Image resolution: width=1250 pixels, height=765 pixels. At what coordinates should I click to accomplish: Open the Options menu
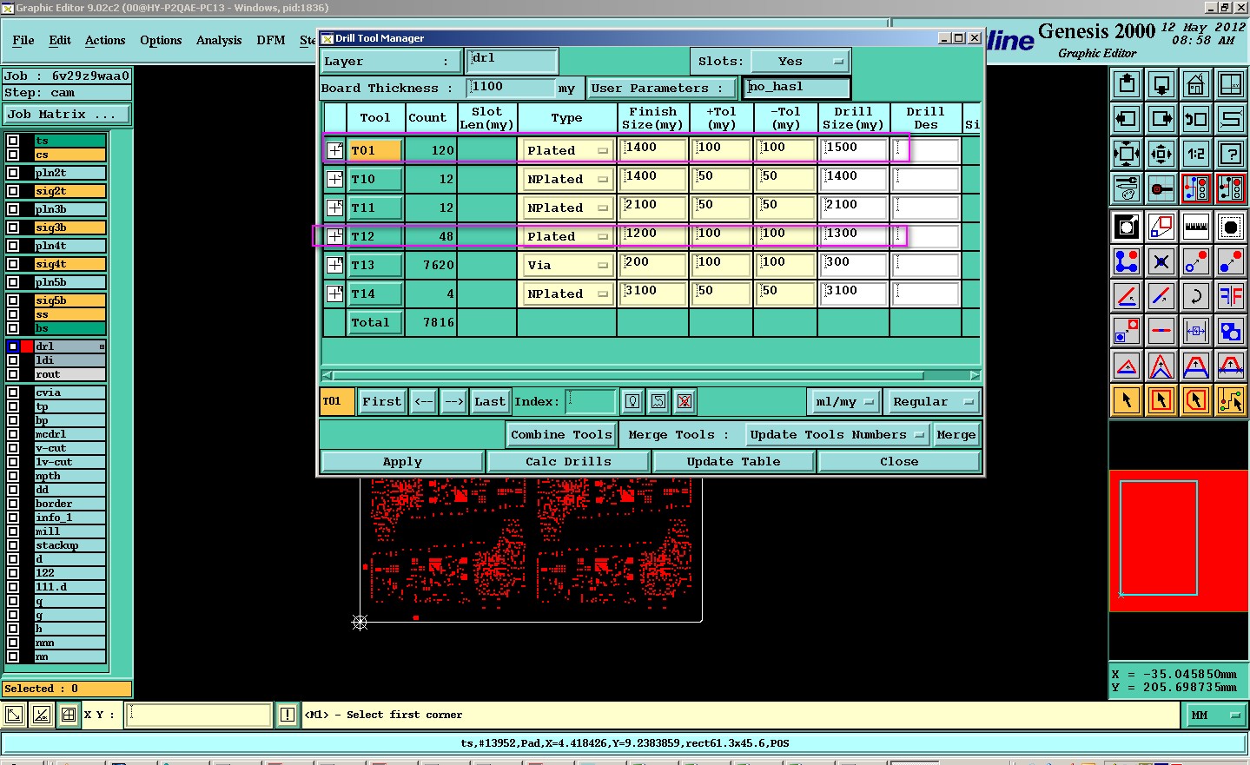tap(161, 40)
